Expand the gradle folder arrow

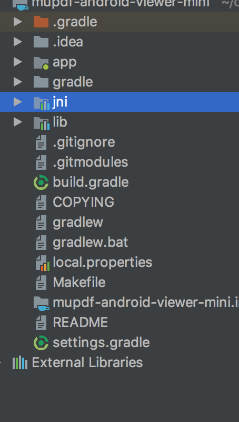18,82
